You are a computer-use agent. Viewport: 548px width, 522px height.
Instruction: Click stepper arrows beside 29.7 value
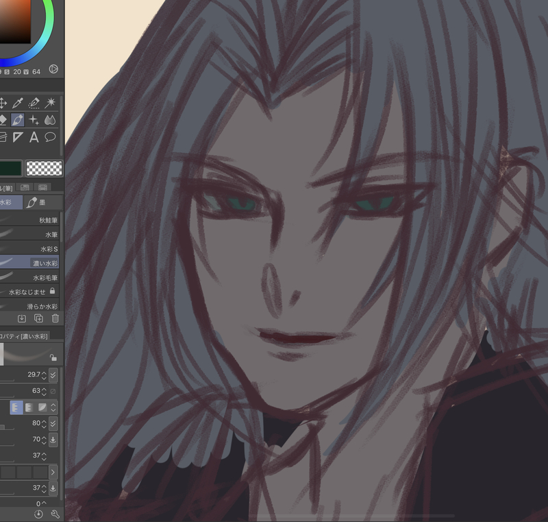click(44, 375)
